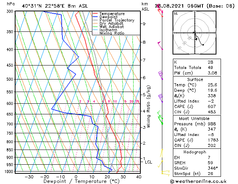Click the hPa unit label
Screen dimensions: 238x184
(x=11, y=4)
